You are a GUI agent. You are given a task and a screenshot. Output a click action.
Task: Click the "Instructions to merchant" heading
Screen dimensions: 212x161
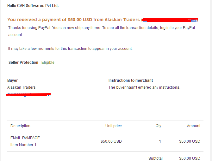(131, 80)
